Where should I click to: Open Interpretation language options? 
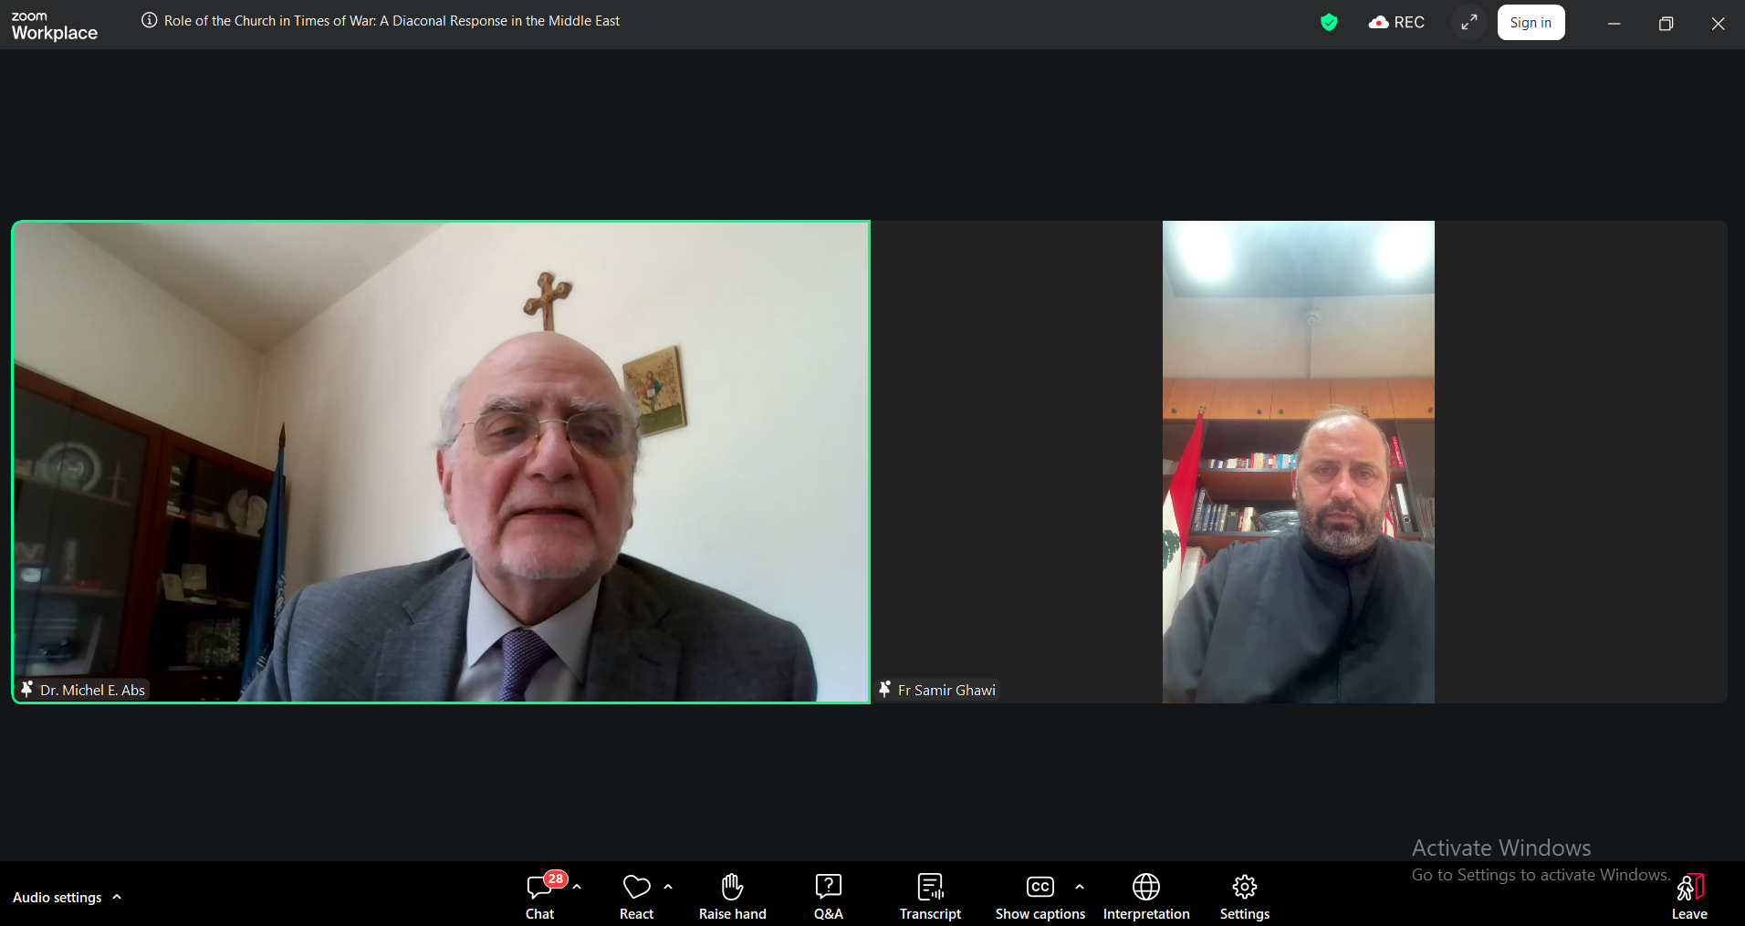[x=1146, y=896]
